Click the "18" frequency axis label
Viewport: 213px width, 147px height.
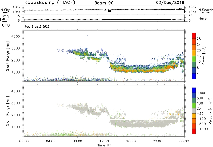pos(18,16)
